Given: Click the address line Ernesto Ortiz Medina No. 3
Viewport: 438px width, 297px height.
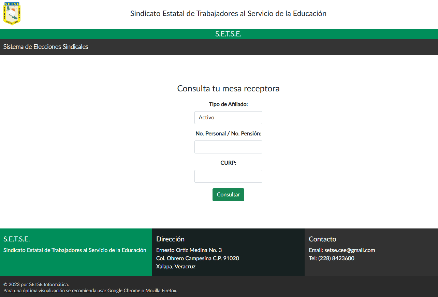Looking at the screenshot, I should pos(189,250).
